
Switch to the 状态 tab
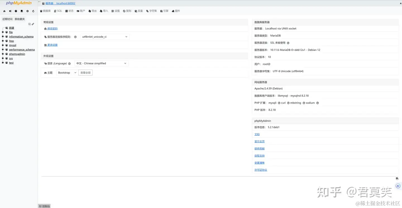click(x=69, y=11)
